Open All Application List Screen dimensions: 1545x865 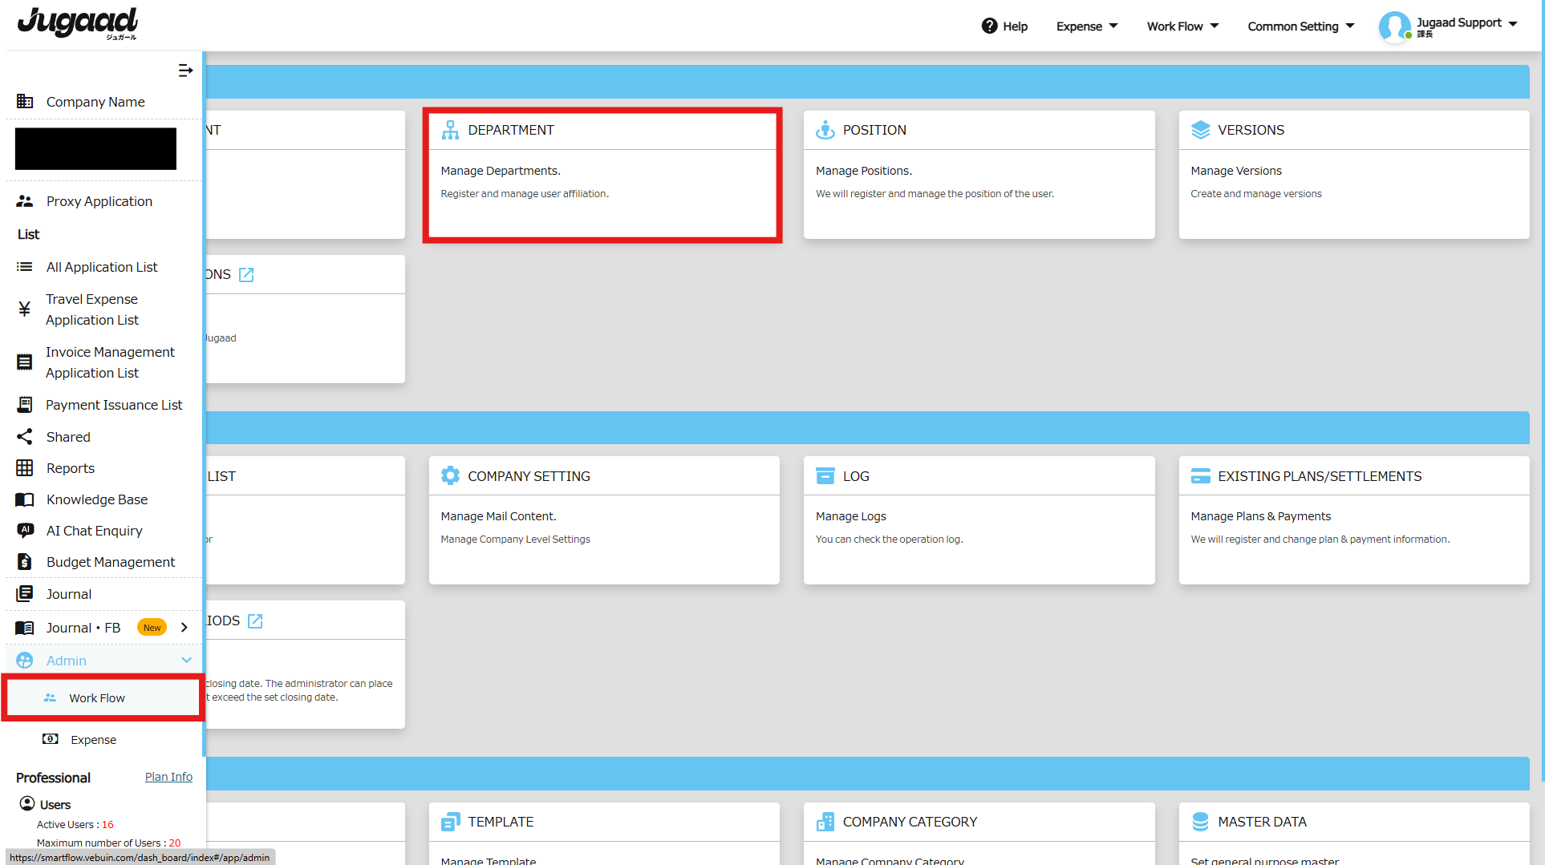pyautogui.click(x=102, y=267)
